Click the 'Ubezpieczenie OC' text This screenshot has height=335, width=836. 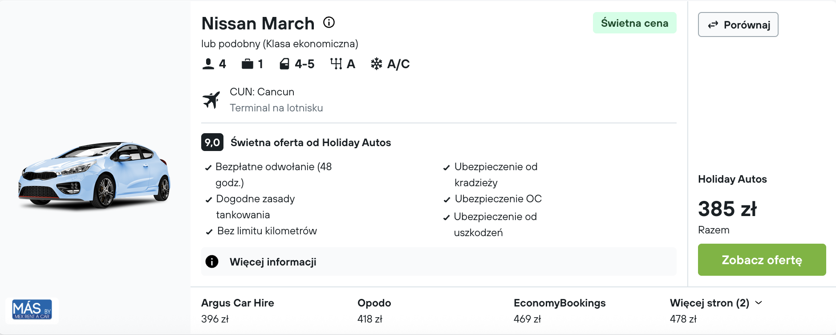click(x=498, y=199)
